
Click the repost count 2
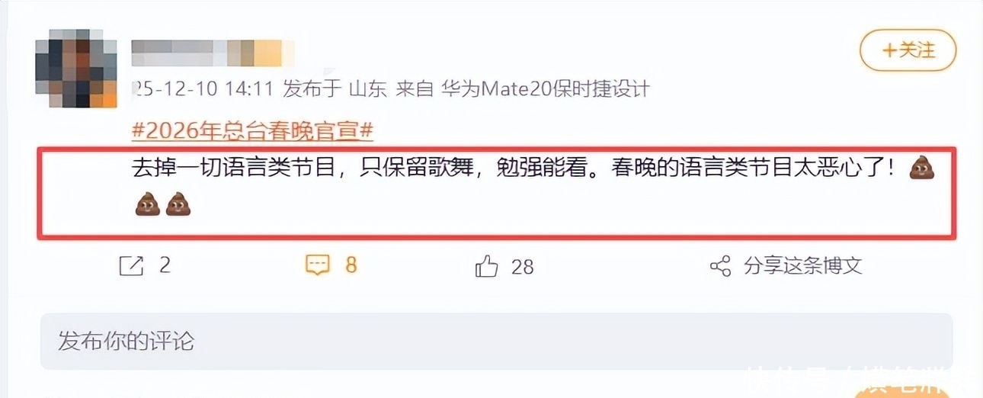(x=165, y=265)
